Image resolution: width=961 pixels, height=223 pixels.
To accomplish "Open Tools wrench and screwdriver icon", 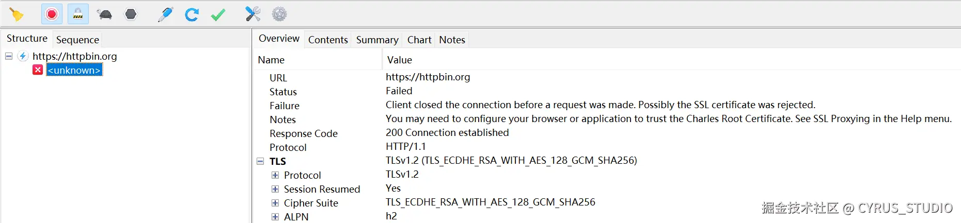I will tap(253, 14).
